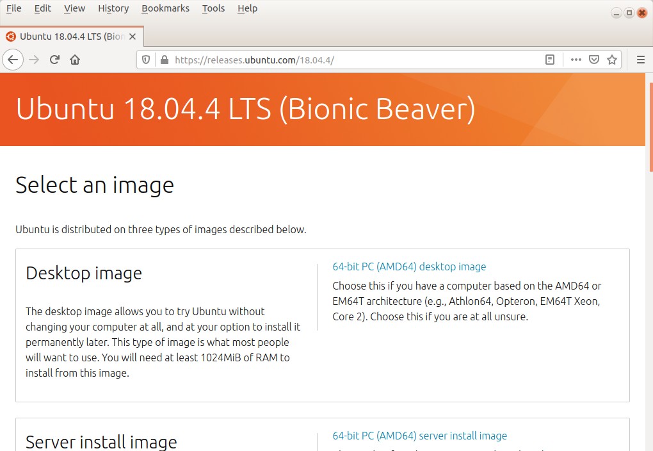Open page actions three-dots menu
653x451 pixels.
[576, 60]
